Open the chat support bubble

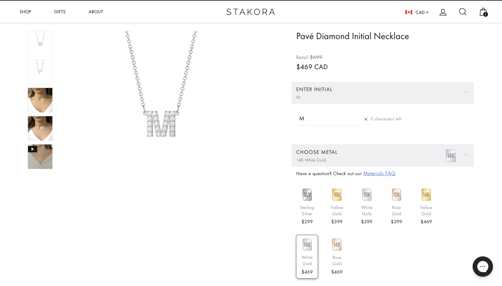483,266
